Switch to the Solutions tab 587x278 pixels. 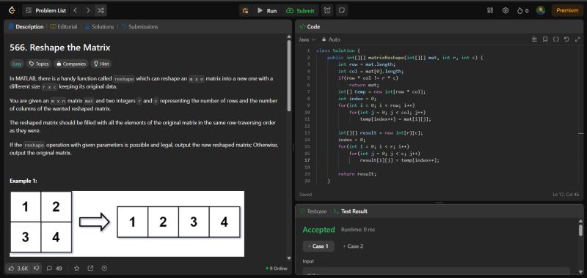pos(99,26)
